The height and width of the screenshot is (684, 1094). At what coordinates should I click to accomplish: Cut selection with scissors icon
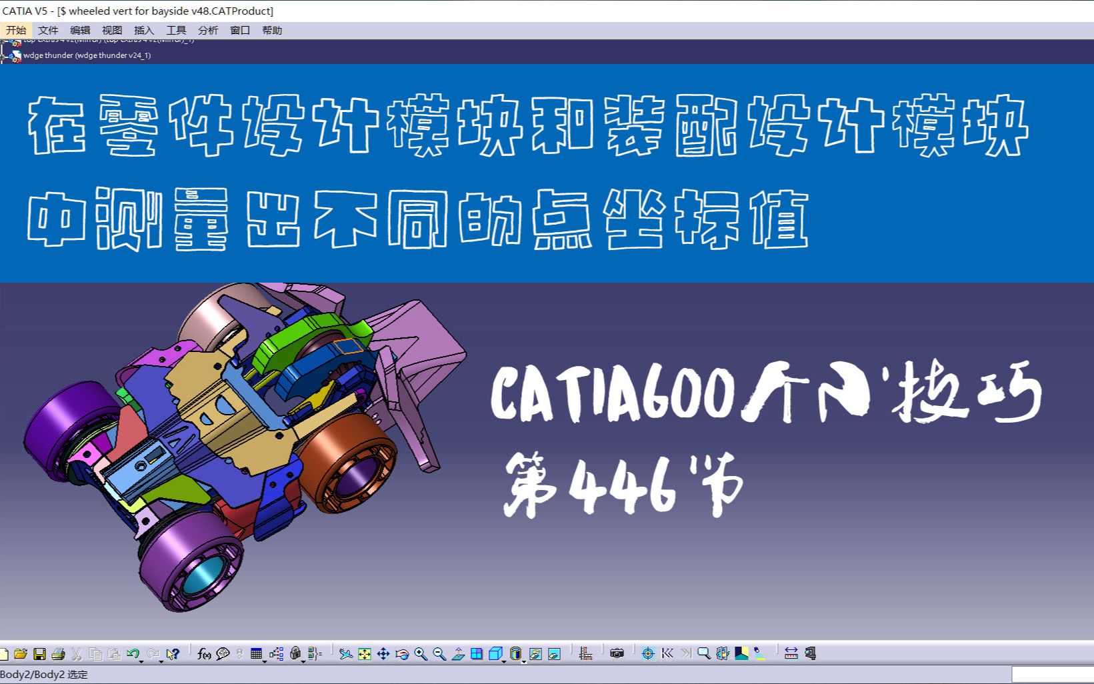[x=77, y=654]
